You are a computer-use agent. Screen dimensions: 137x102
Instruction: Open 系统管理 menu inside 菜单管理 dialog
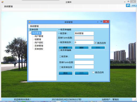pyautogui.click(x=34, y=26)
